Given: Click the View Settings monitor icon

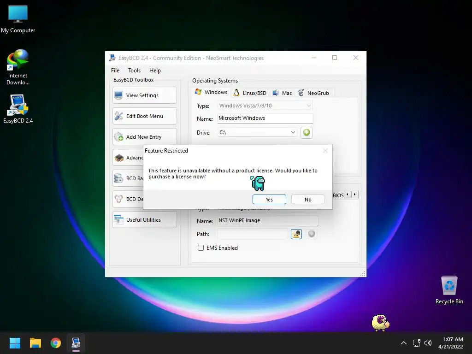Looking at the screenshot, I should click(118, 95).
